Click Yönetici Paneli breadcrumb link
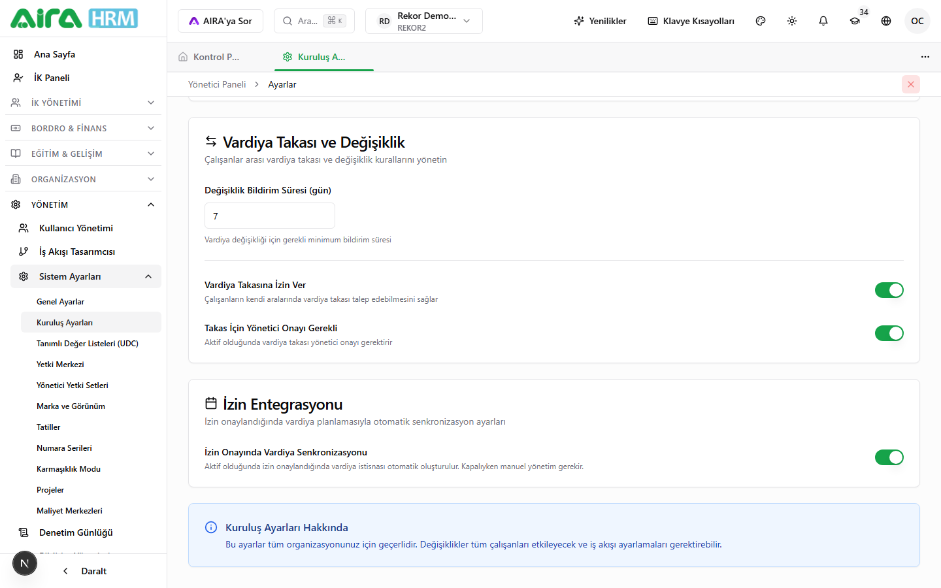 pyautogui.click(x=217, y=84)
